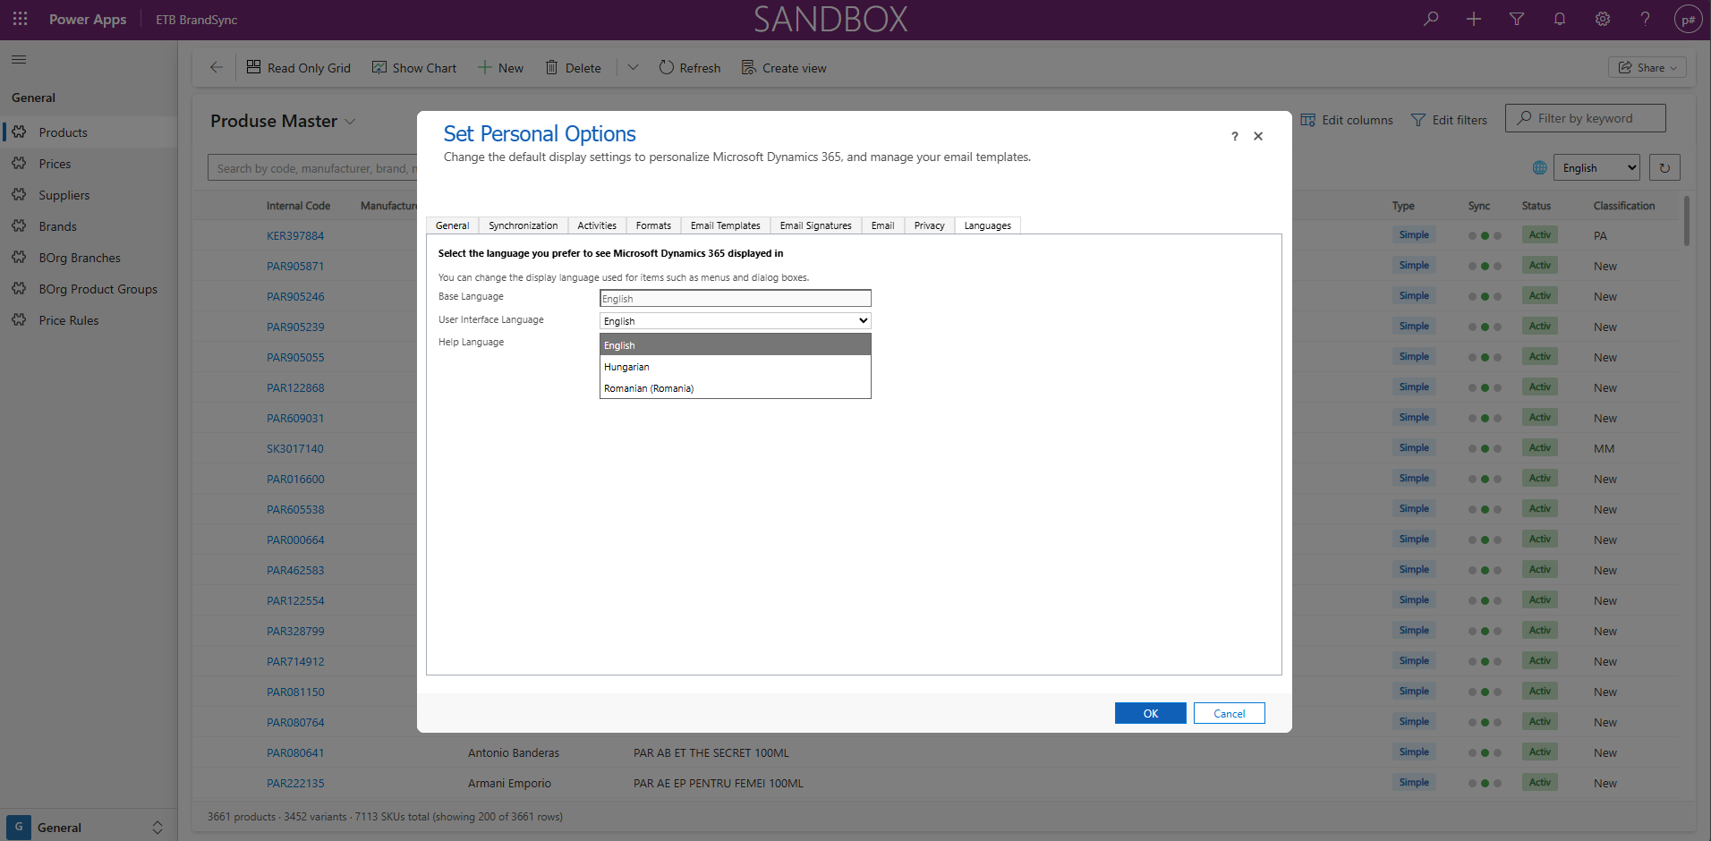Click the Base Language field

click(x=736, y=298)
